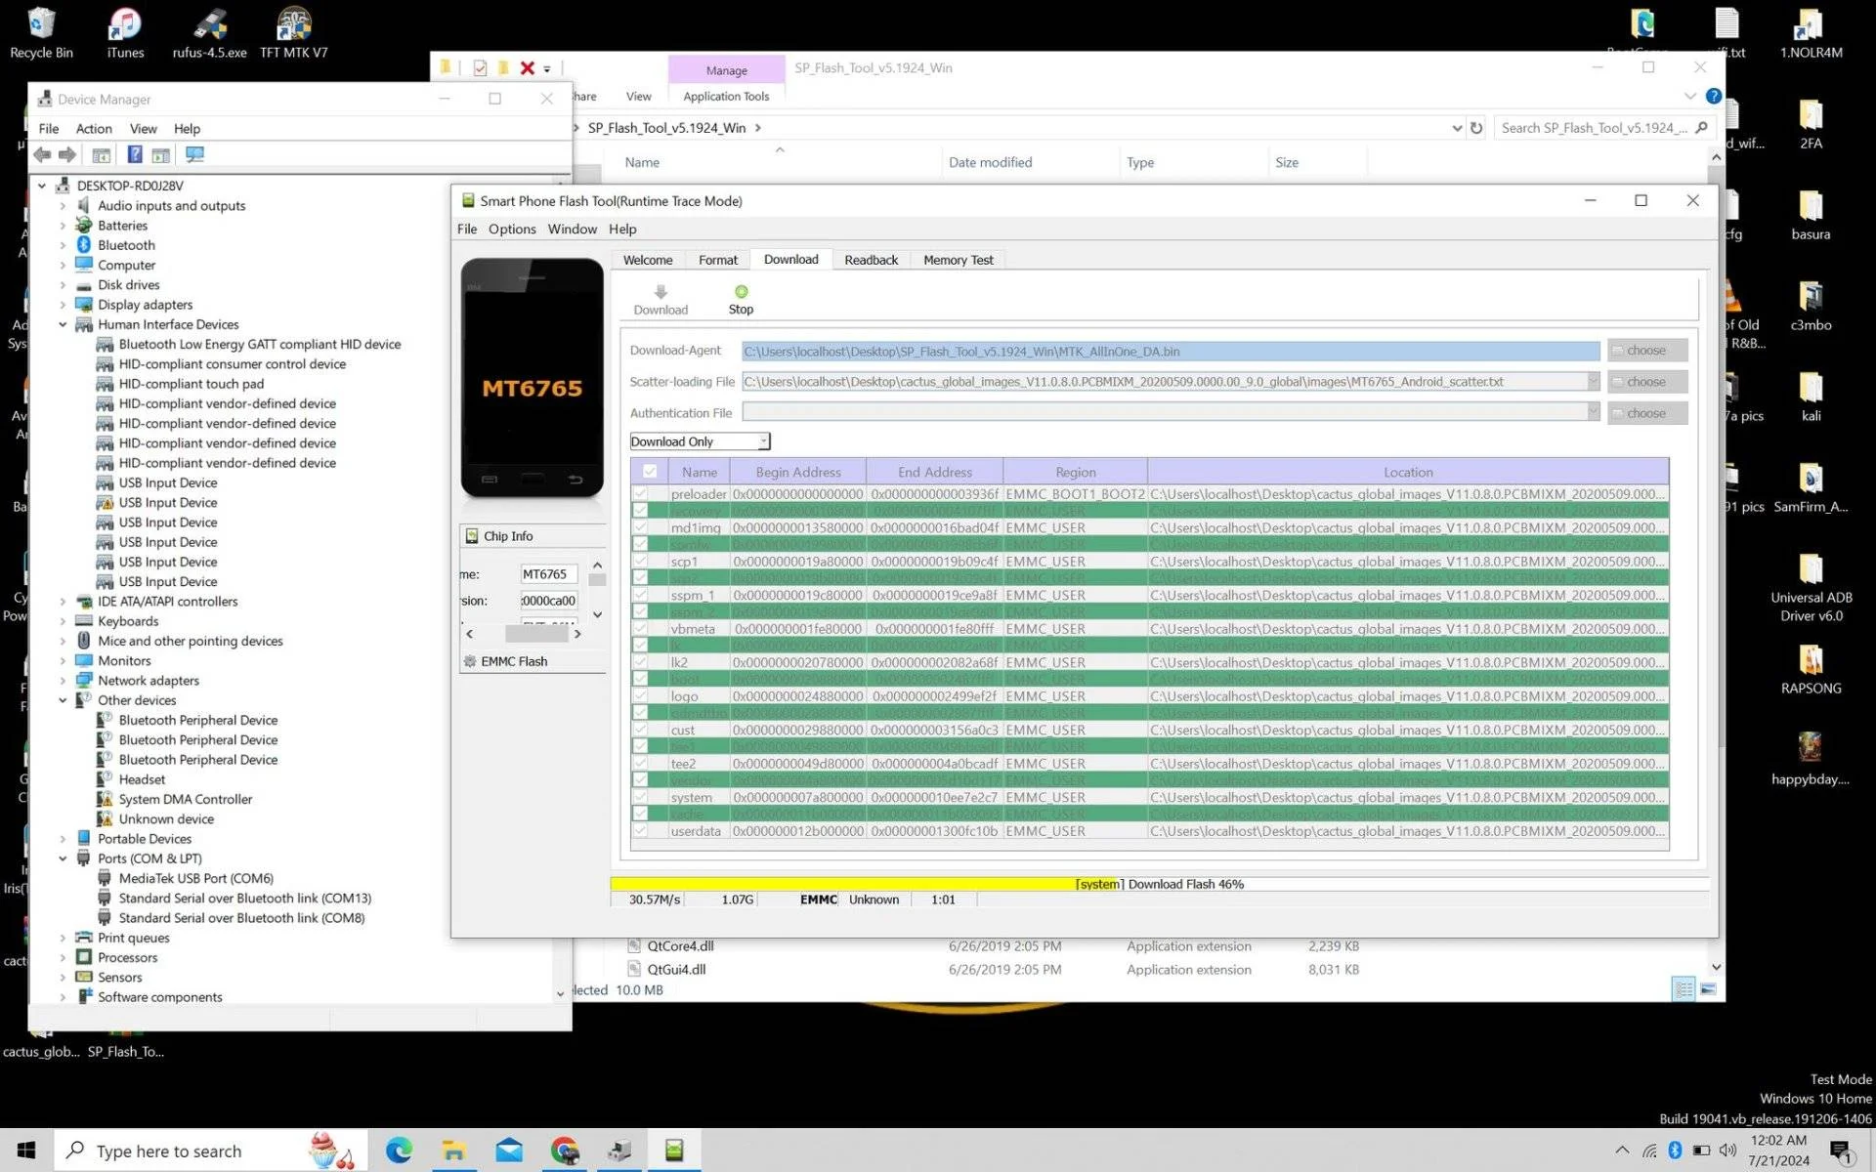Click the volume icon in the system tray
The image size is (1876, 1172).
(1727, 1151)
